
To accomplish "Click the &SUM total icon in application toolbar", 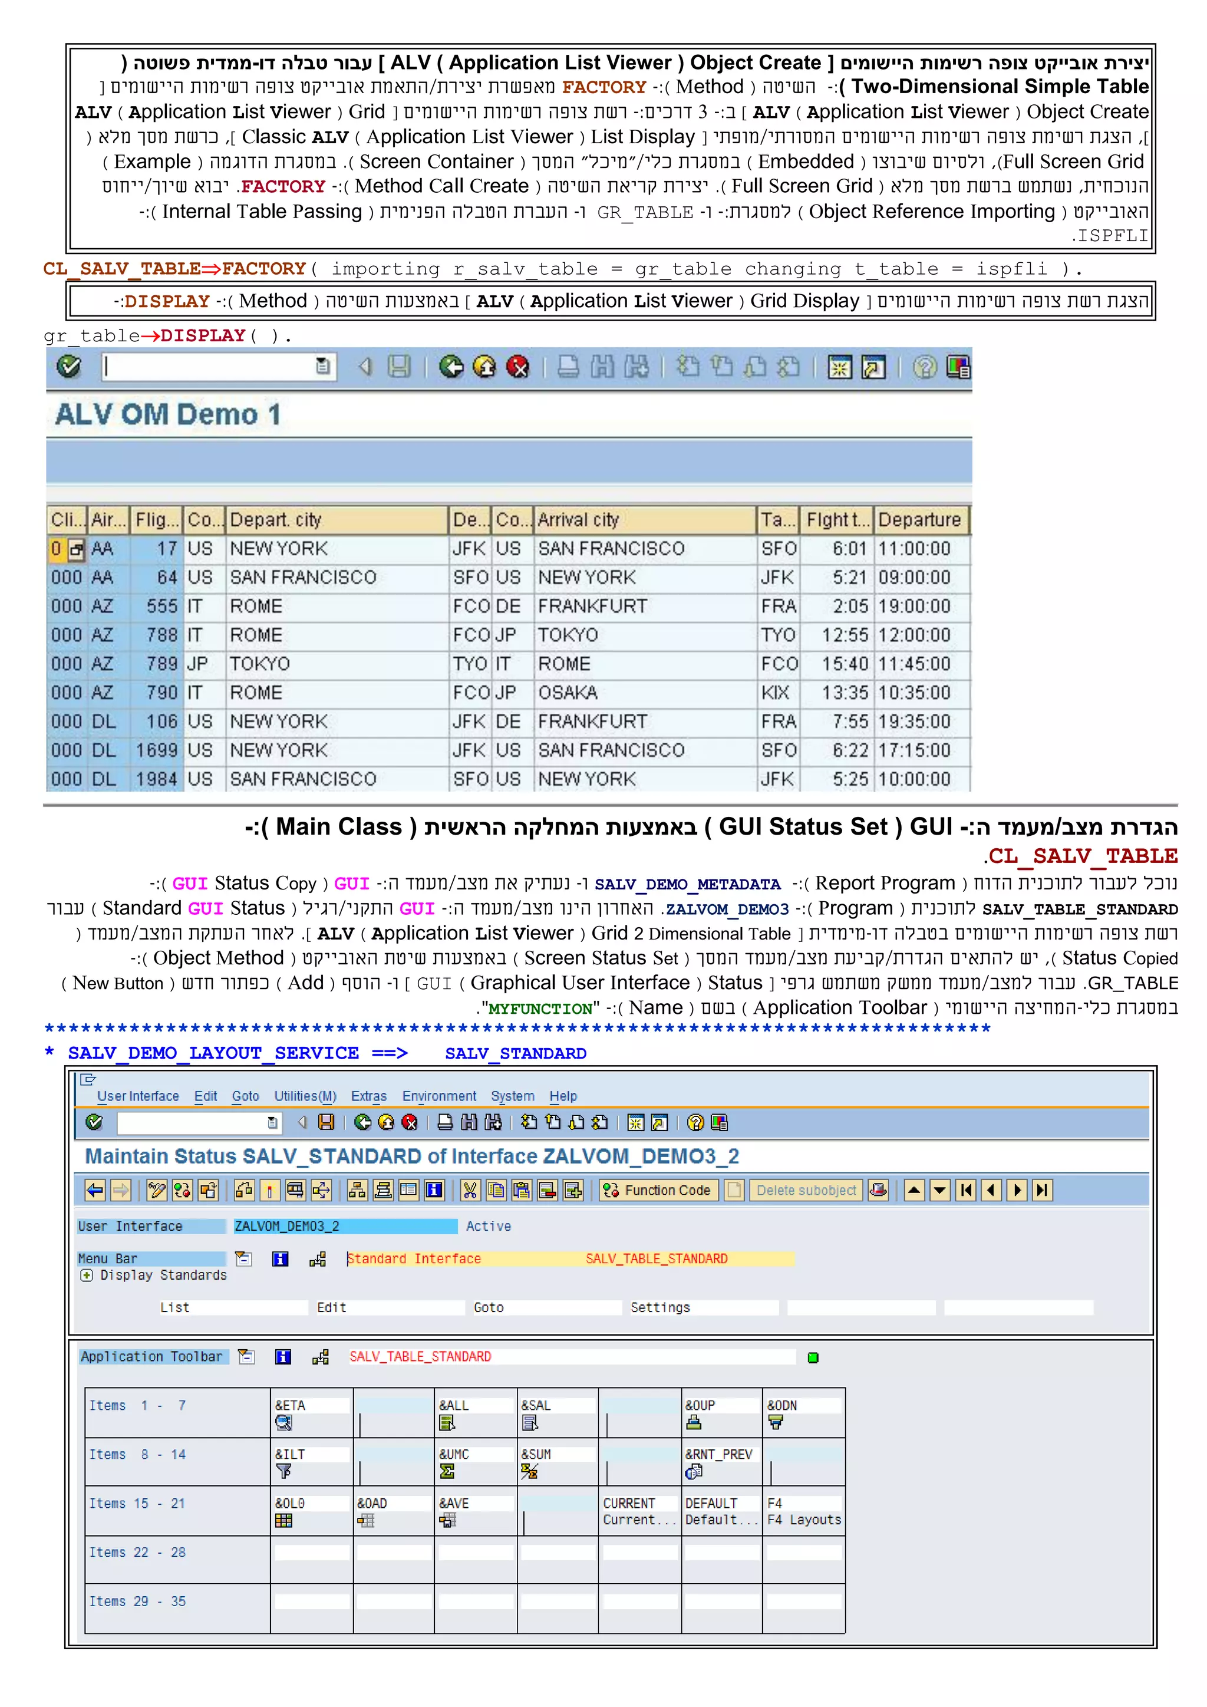I will 529,1471.
